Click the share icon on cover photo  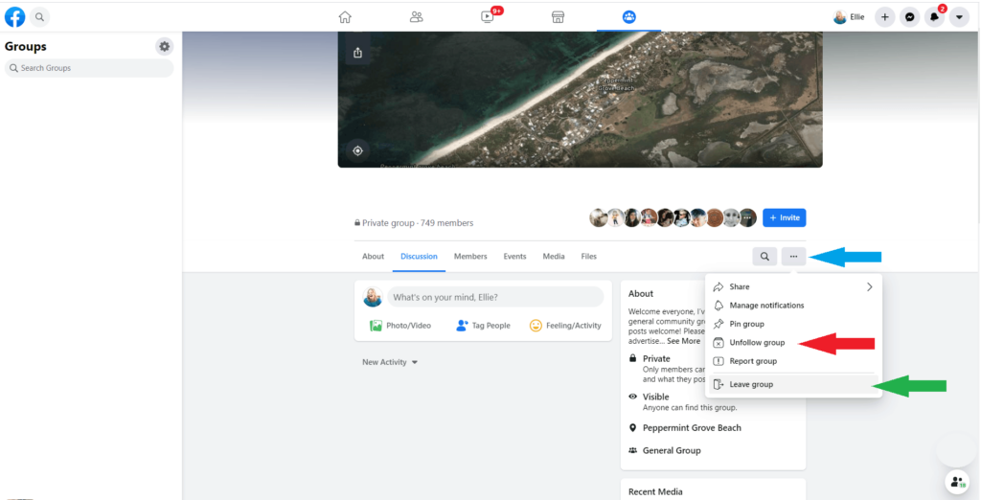358,53
